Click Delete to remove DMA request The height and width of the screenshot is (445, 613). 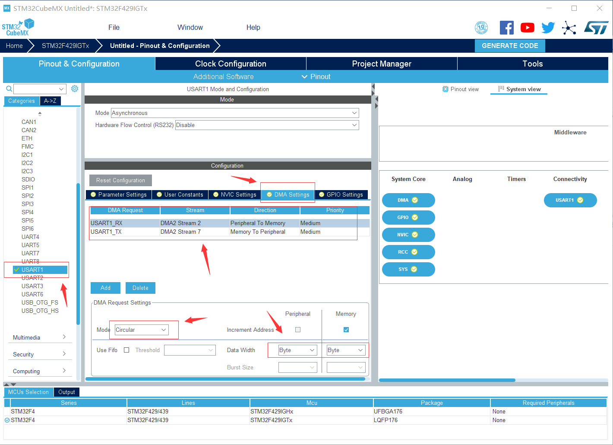coord(140,288)
